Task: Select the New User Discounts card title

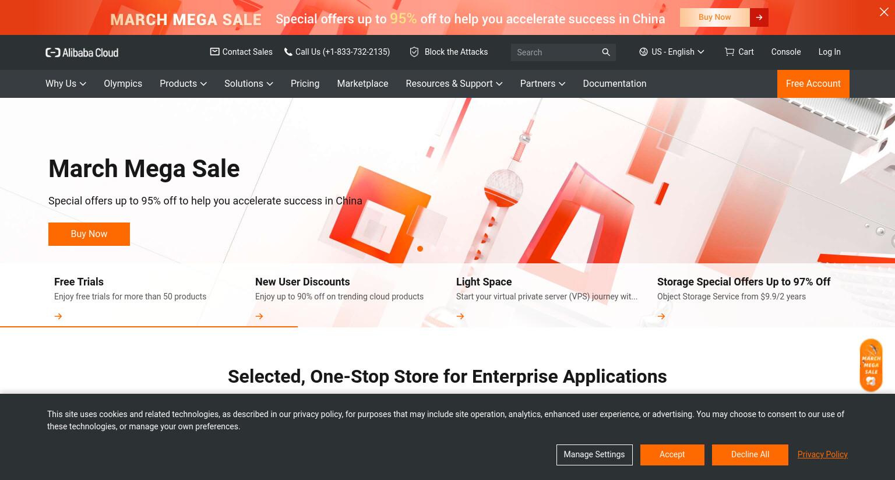Action: (302, 282)
